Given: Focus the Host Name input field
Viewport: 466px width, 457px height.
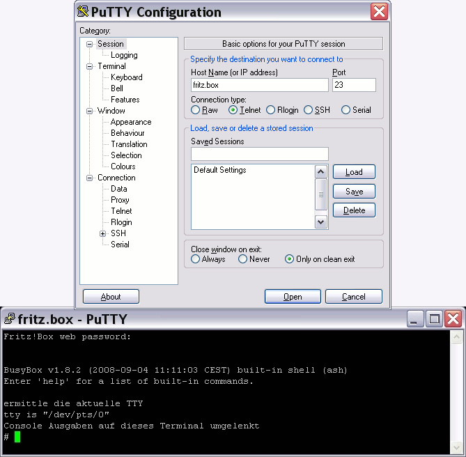Looking at the screenshot, I should [x=259, y=85].
